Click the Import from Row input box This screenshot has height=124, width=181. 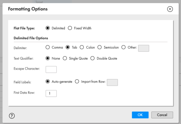pos(112,82)
